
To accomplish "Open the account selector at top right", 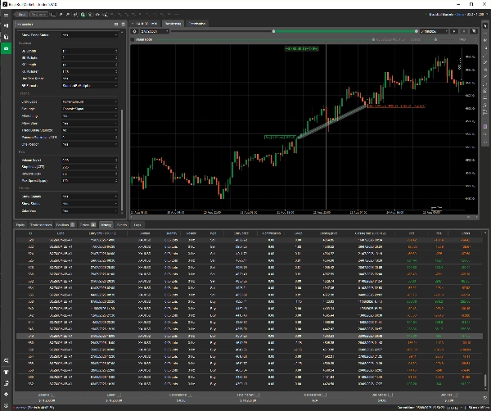I will [457, 15].
